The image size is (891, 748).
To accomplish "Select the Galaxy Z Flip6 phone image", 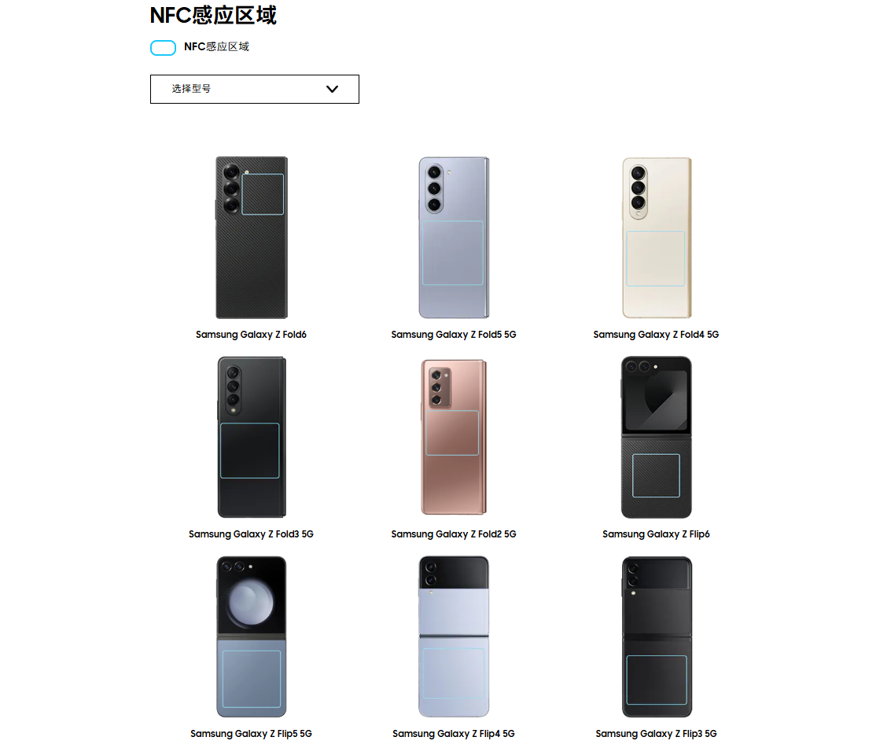I will [x=657, y=437].
